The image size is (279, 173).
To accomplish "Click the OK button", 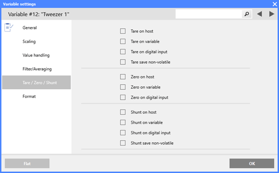I will (252, 163).
